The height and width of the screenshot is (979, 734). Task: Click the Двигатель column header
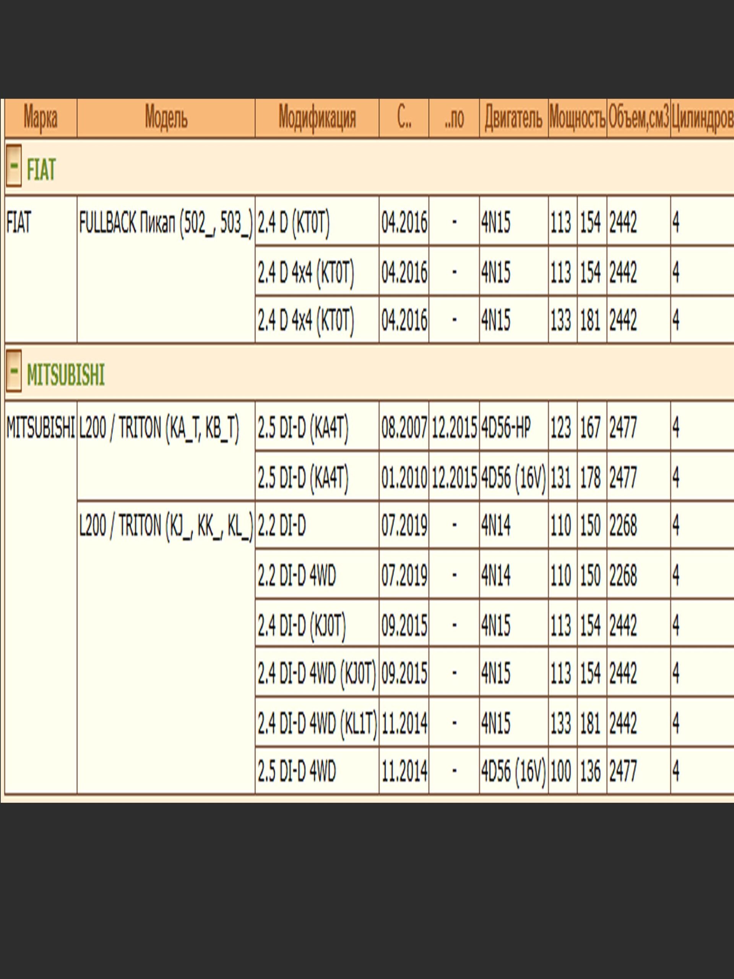(x=513, y=118)
